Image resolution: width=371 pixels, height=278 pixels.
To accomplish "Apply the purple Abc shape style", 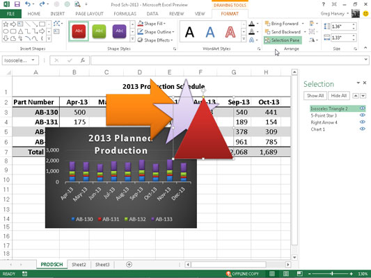I will point(120,31).
